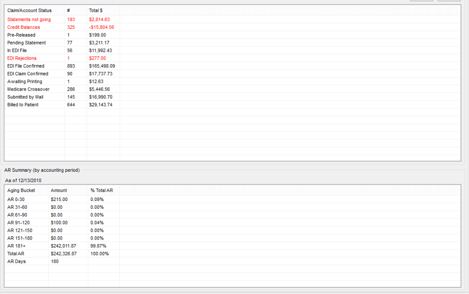Select the Awaiting Printing row
The width and height of the screenshot is (469, 294).
click(25, 82)
